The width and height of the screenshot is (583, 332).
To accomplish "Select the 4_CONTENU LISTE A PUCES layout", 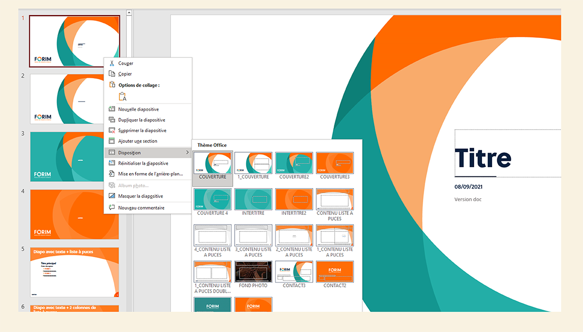I will (213, 236).
